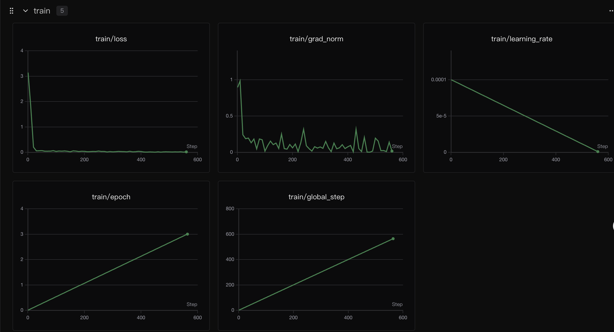
Task: Click the train/grad_norm chart title
Action: point(316,39)
